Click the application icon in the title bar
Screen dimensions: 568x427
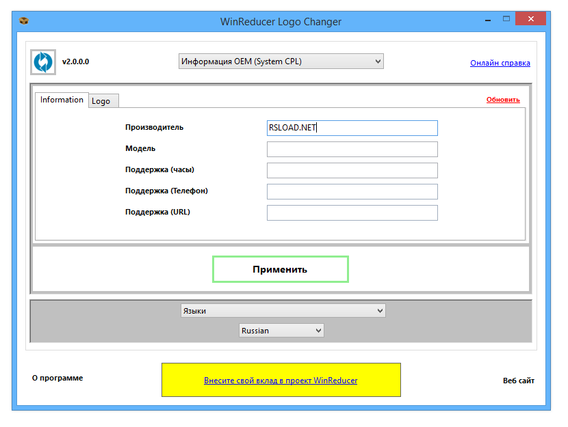23,20
